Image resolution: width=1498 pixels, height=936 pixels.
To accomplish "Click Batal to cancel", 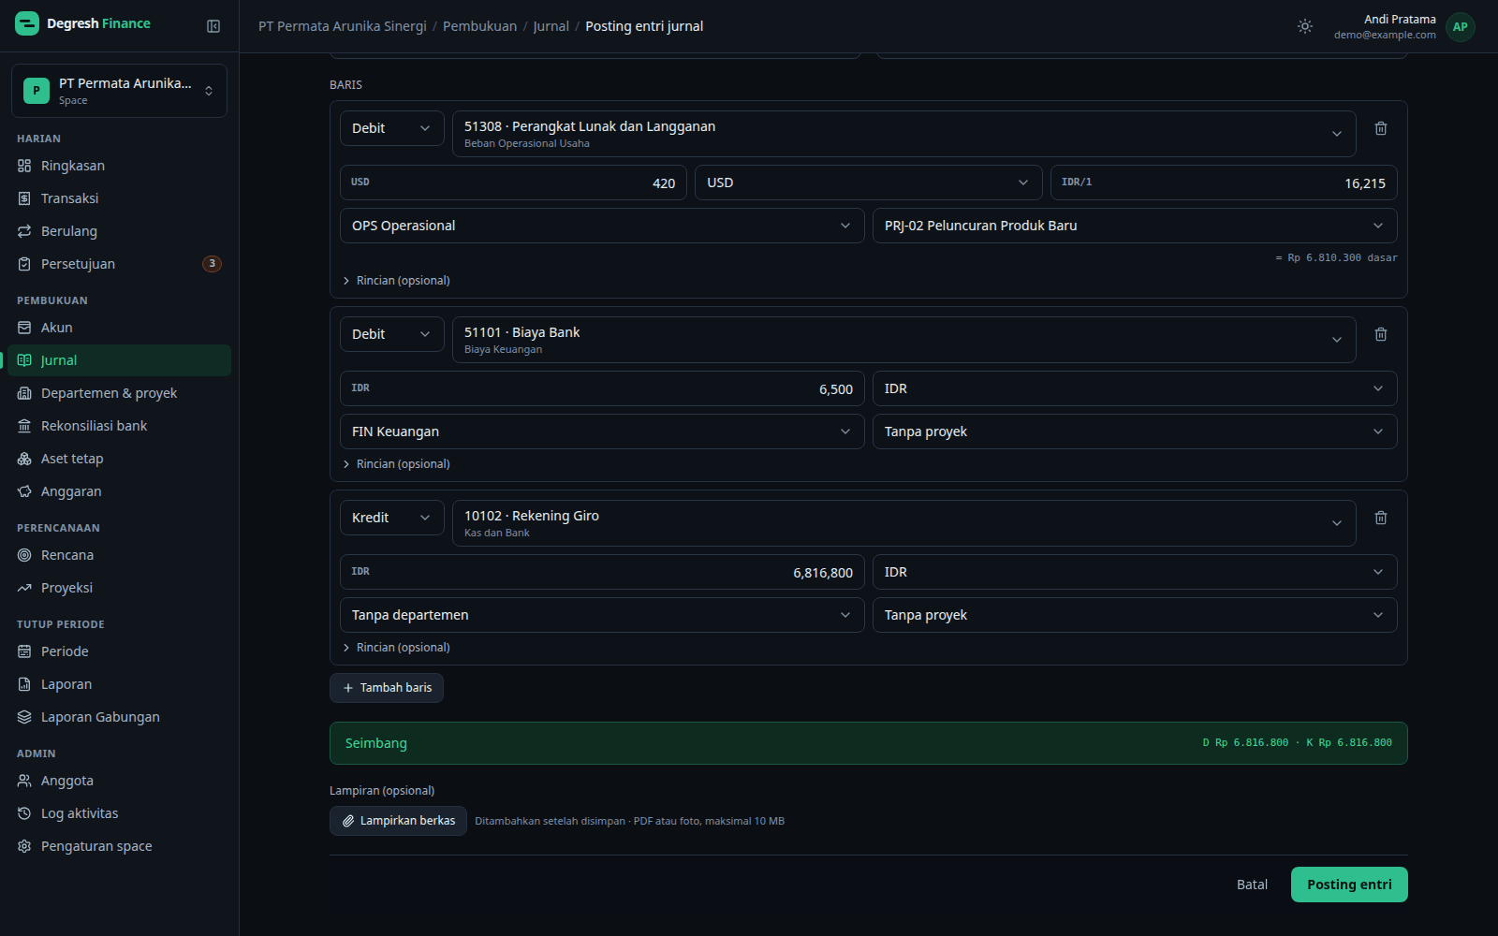I will coord(1252,885).
